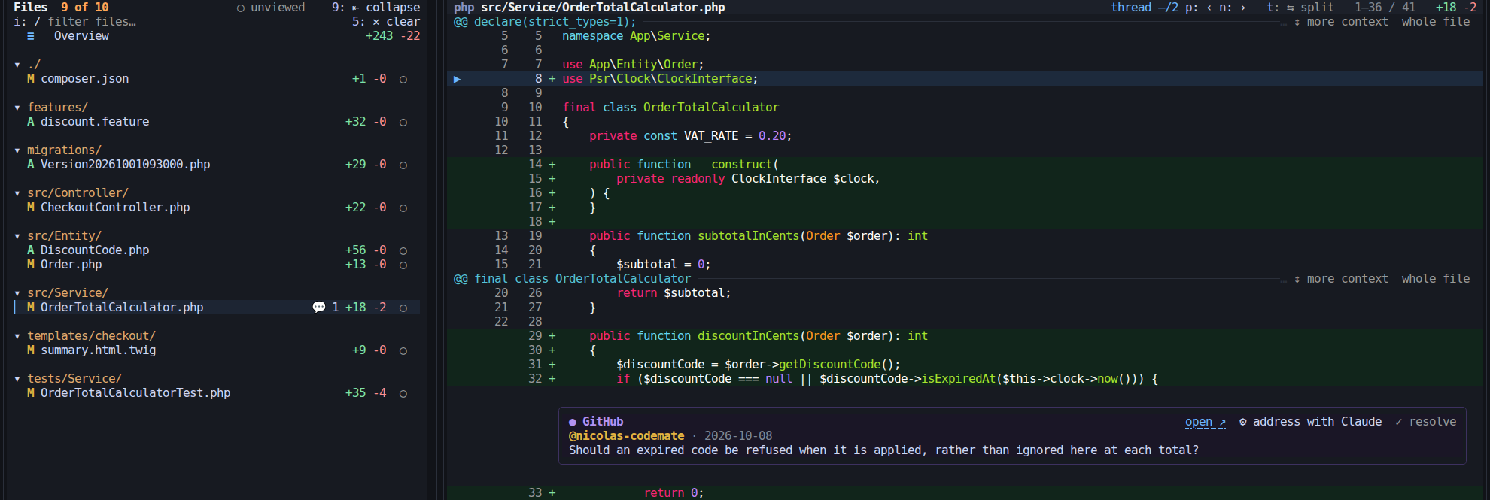1490x500 pixels.
Task: Mark OrderTotalCalculator.php as viewed
Action: click(x=403, y=308)
